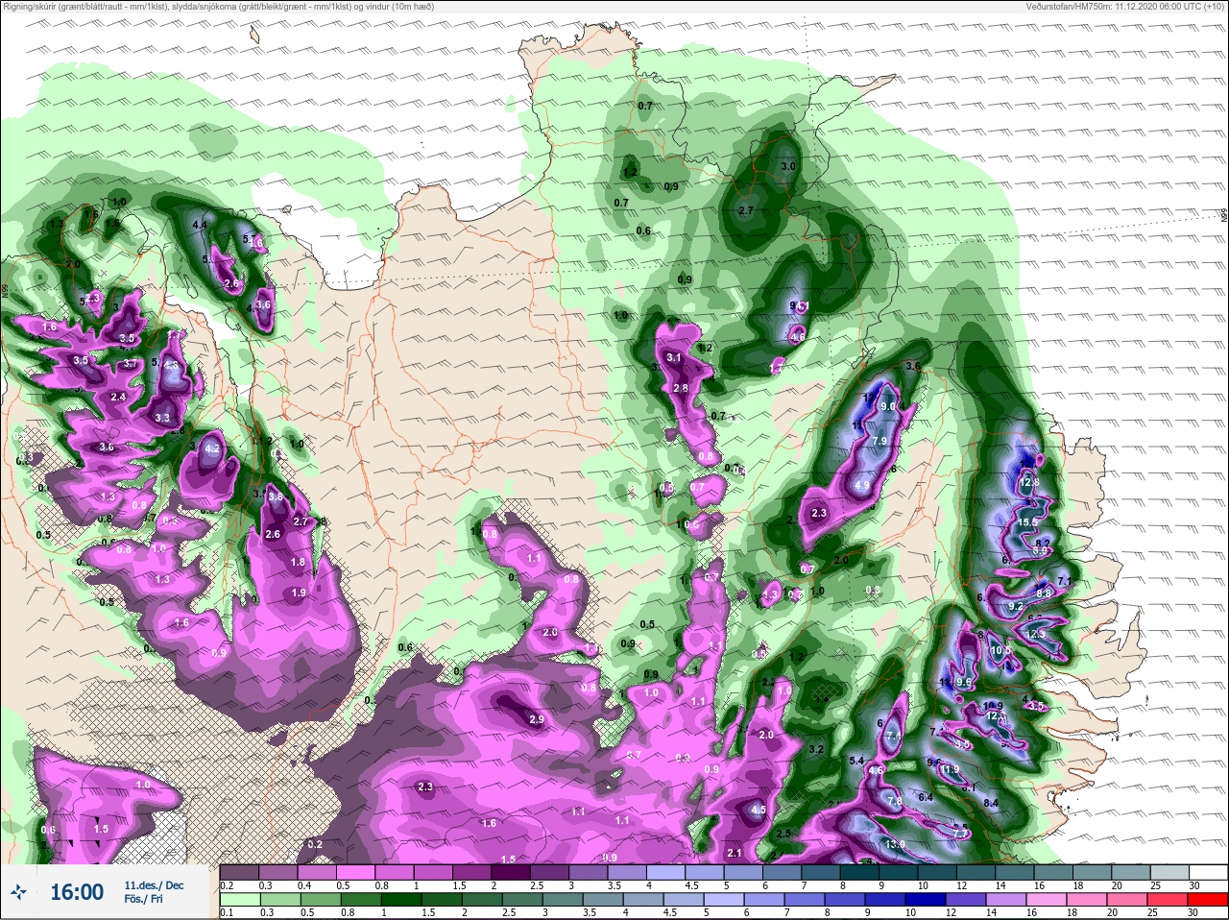Click the 7.9 precipitation value on the map
Viewport: 1229px width, 920px height.
click(880, 442)
